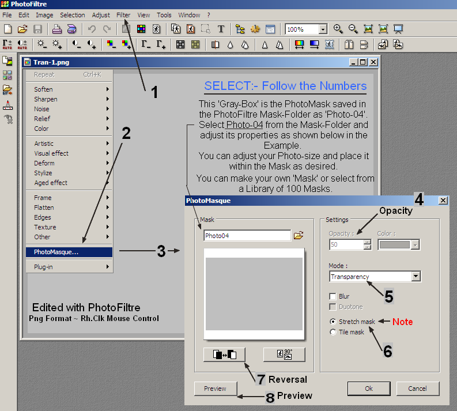The image size is (457, 411).
Task: Expand the Soften submenu
Action: coord(69,89)
